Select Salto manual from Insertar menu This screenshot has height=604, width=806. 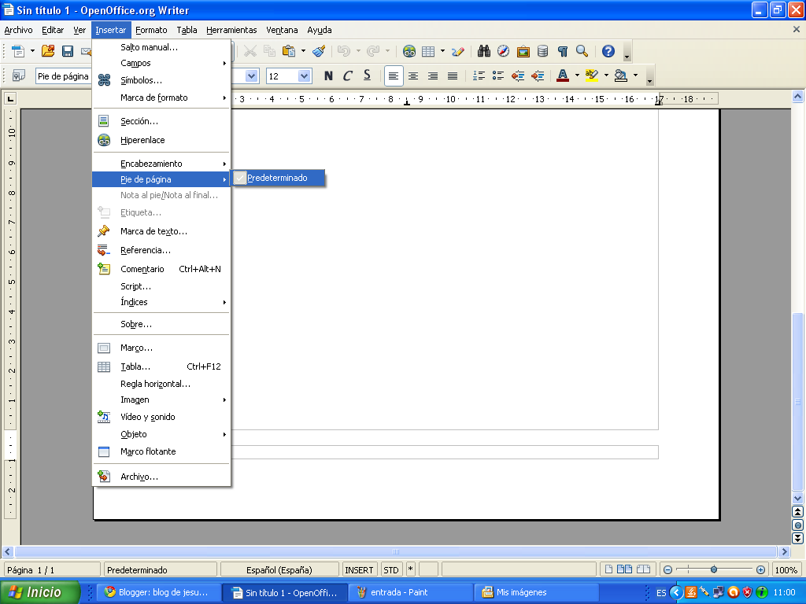[161, 47]
